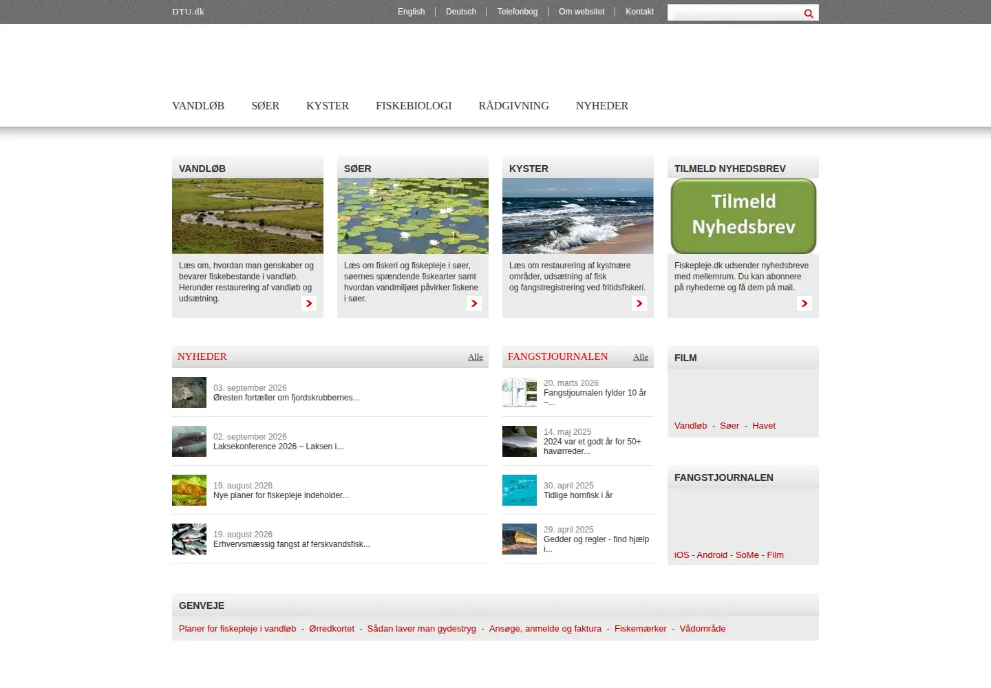This screenshot has width=991, height=688.
Task: Open news 'Erhvervsmæssig fangst af ferskvandsfisk...'
Action: (x=292, y=544)
